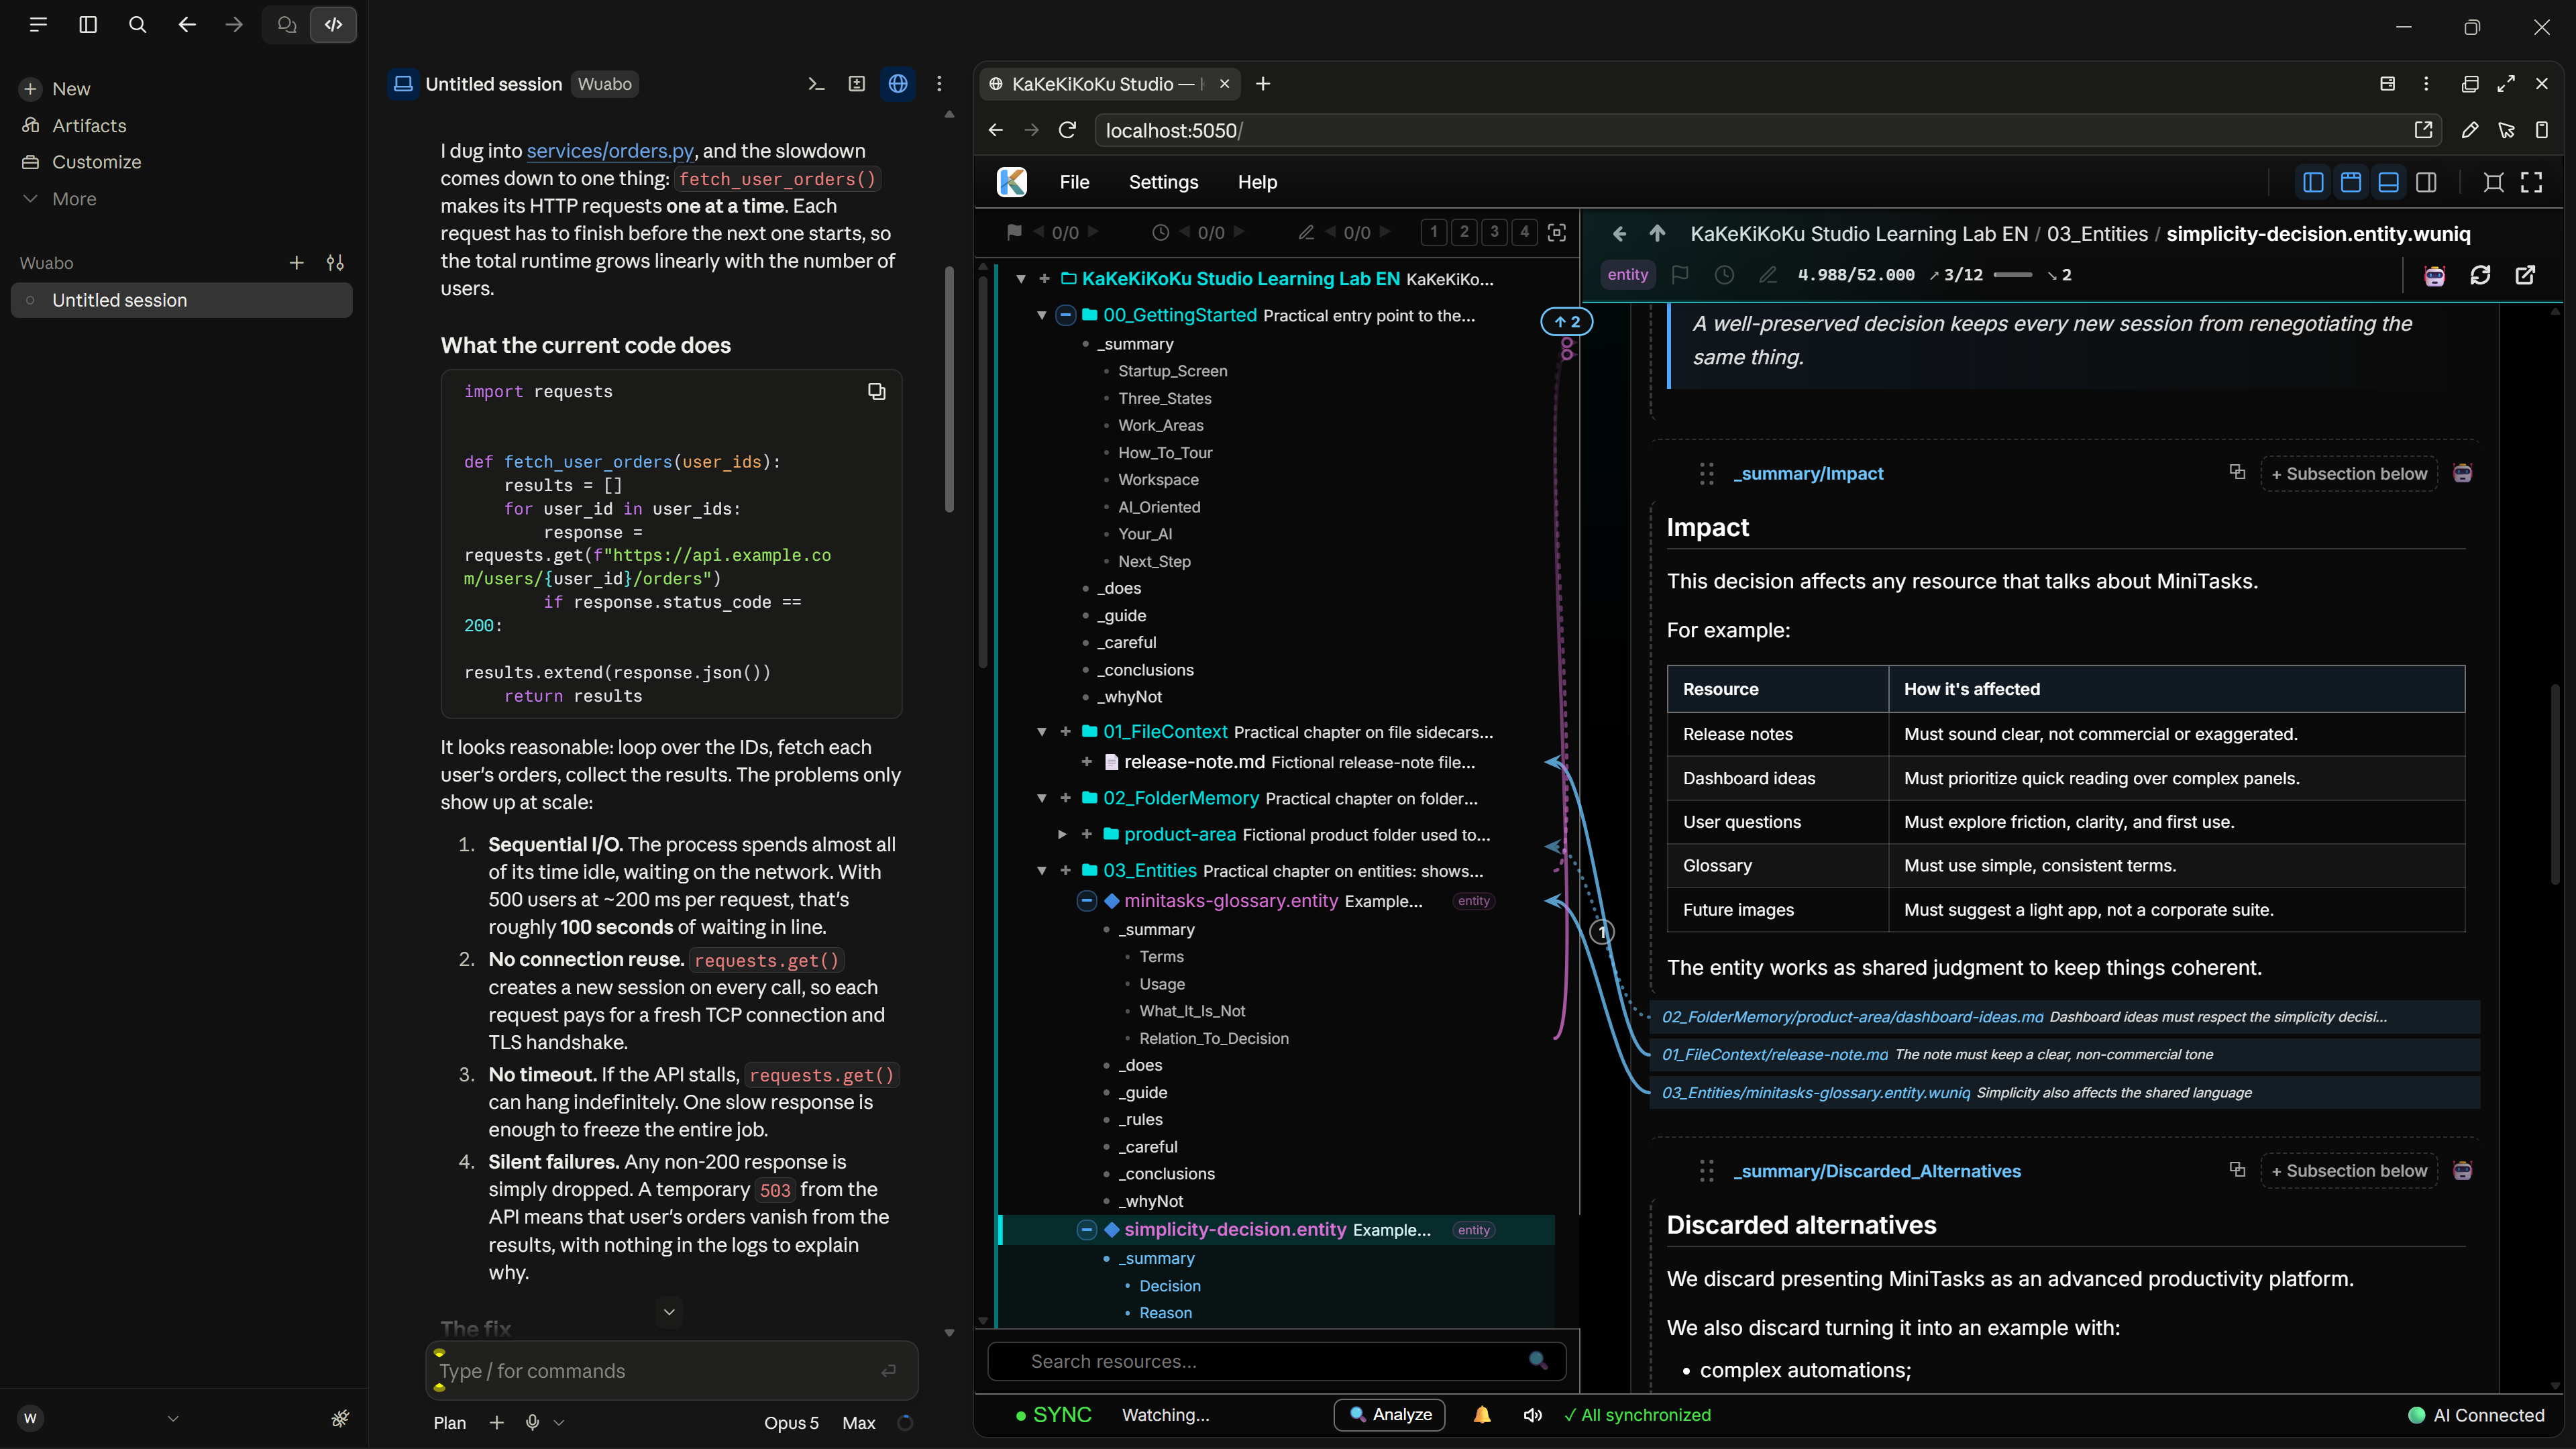
Task: Click the AI robot icon in entity header
Action: click(2435, 275)
